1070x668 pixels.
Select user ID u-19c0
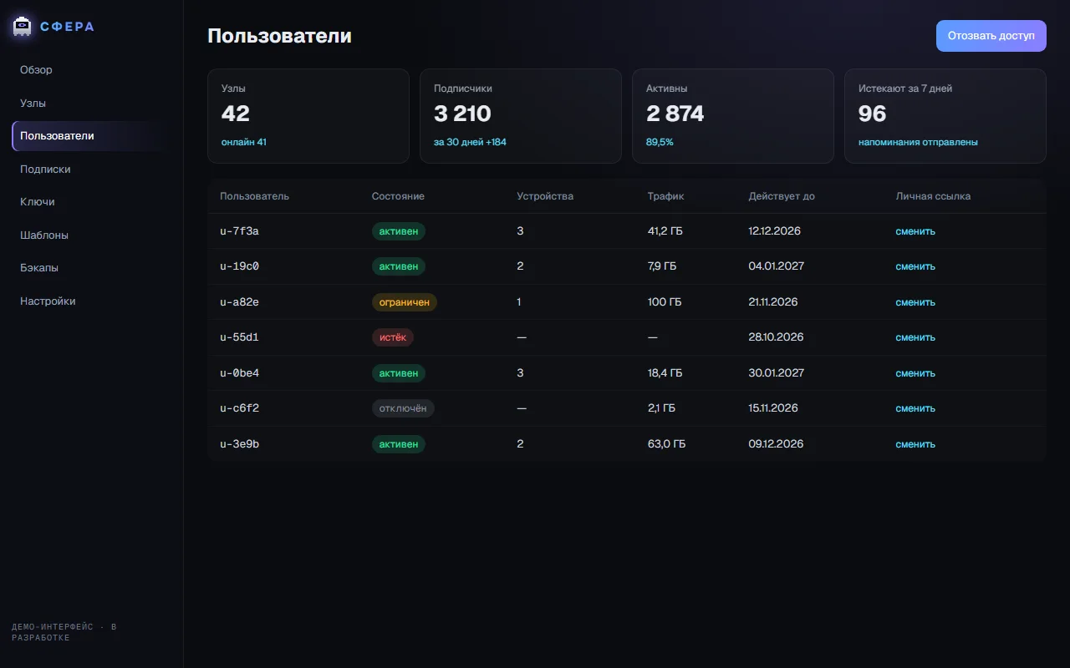pyautogui.click(x=239, y=266)
